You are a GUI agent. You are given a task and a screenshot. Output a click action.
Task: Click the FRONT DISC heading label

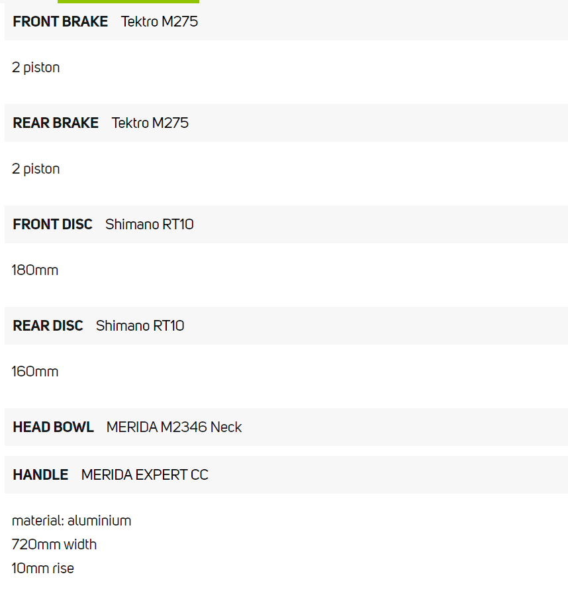click(52, 225)
